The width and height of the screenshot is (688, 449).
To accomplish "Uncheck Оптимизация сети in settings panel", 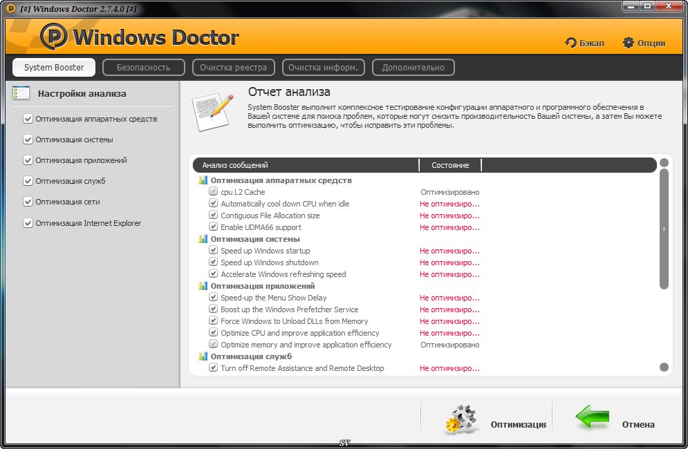I will pyautogui.click(x=28, y=202).
